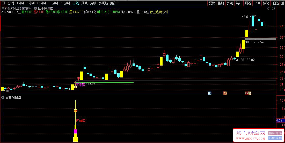This screenshot has height=143, width=285.
Task: Click the 统计 statistics button
Action: 239,3
